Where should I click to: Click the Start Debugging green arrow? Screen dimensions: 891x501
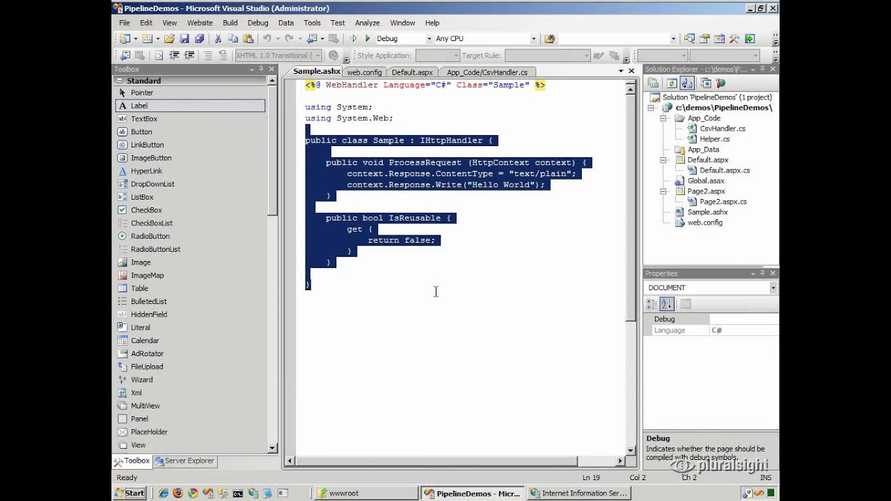[368, 39]
